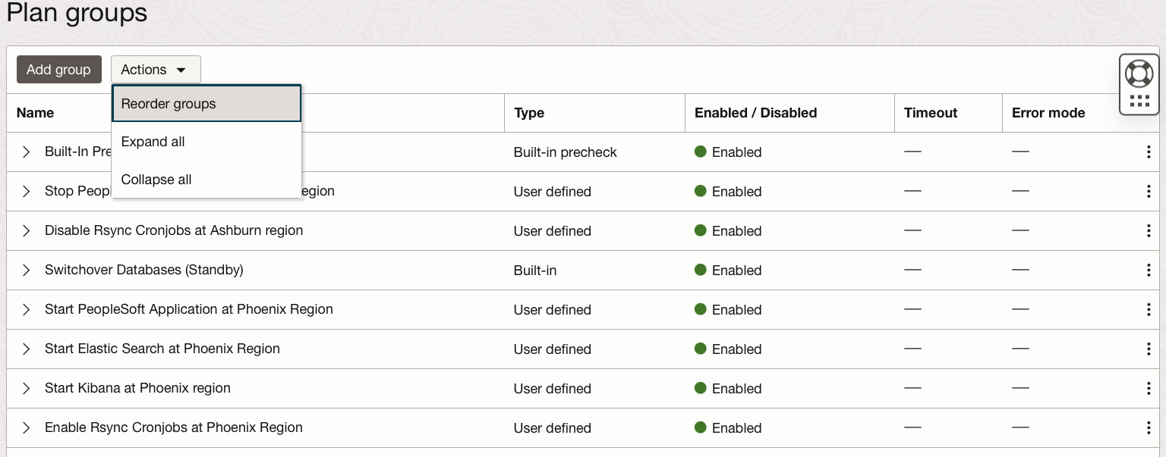The image size is (1166, 457).
Task: Click the grid dots below the help icon
Action: 1139,101
